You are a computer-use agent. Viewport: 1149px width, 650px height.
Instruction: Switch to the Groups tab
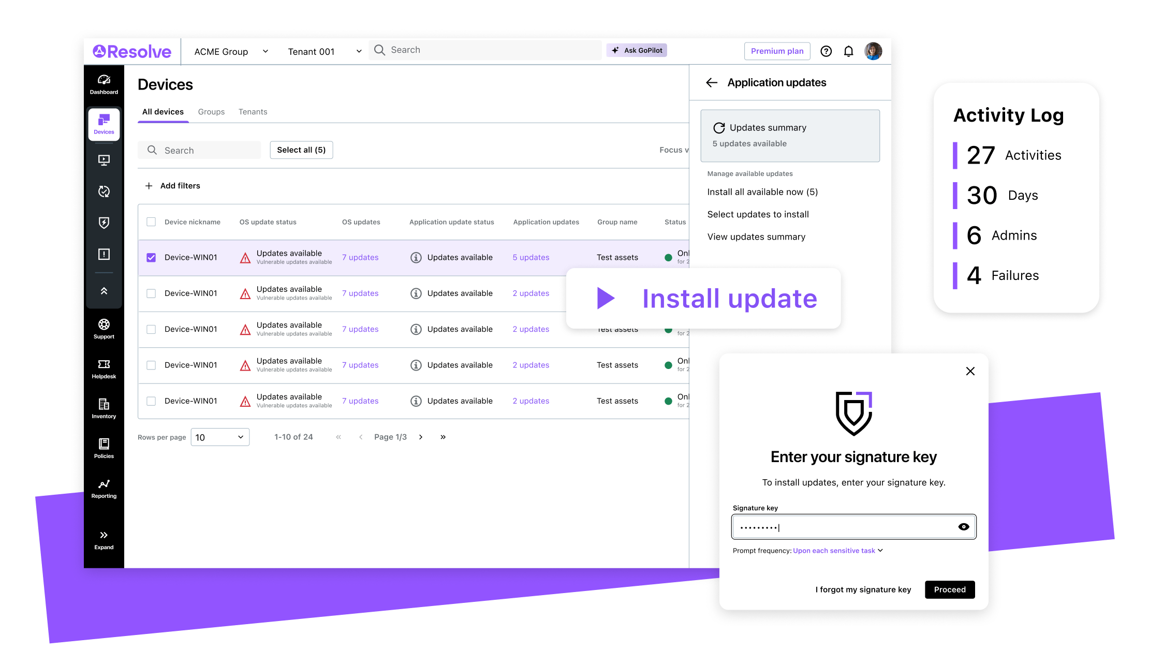pos(211,111)
